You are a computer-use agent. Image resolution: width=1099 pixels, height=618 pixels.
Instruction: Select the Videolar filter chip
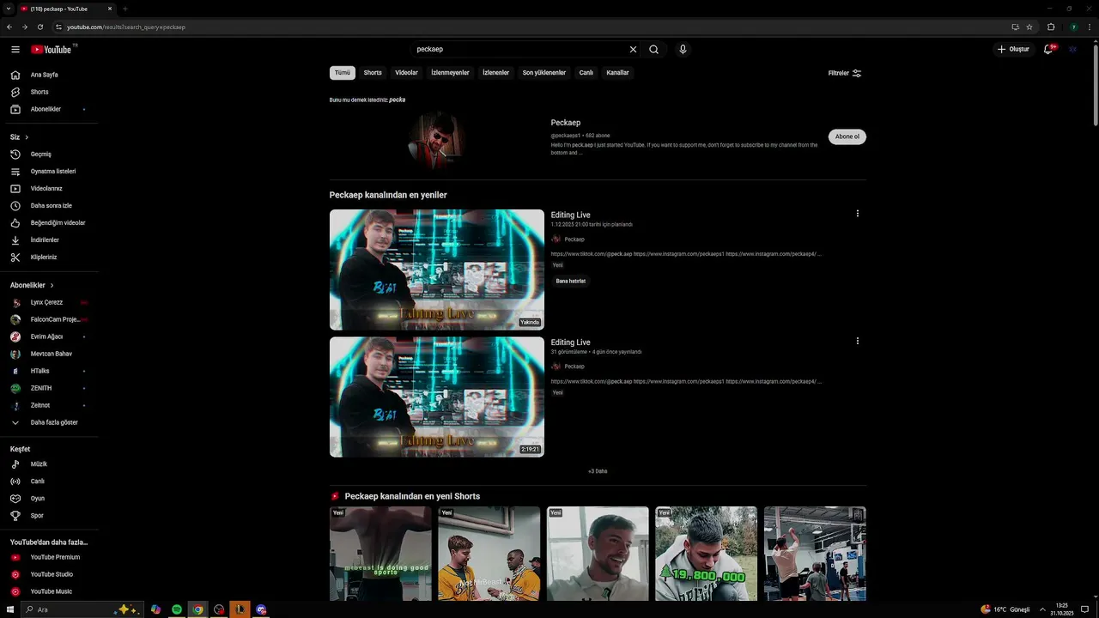(x=406, y=73)
